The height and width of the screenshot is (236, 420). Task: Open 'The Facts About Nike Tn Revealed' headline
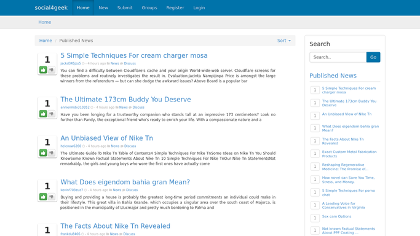coord(115,226)
